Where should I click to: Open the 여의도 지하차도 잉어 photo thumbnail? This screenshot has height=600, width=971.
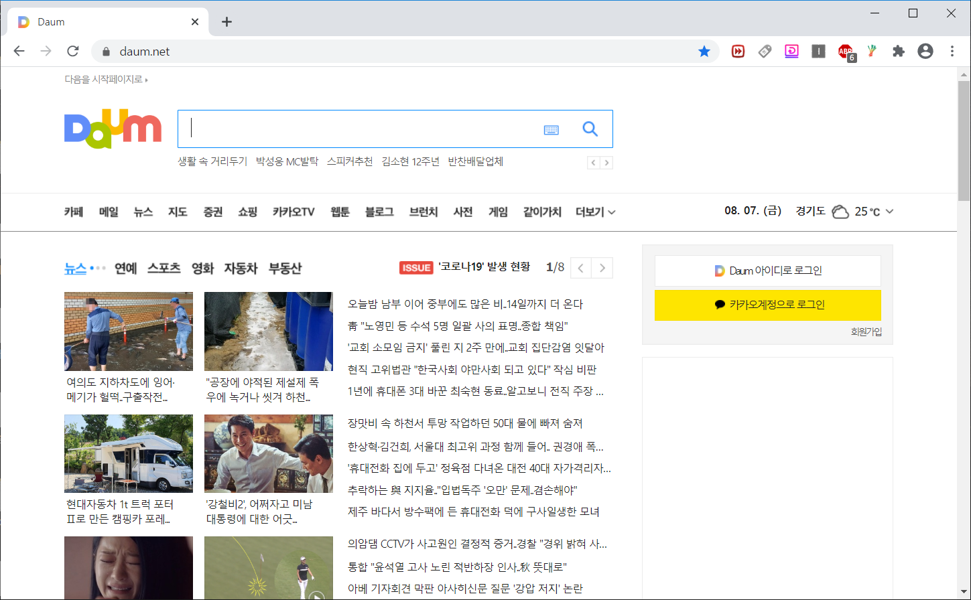(129, 331)
